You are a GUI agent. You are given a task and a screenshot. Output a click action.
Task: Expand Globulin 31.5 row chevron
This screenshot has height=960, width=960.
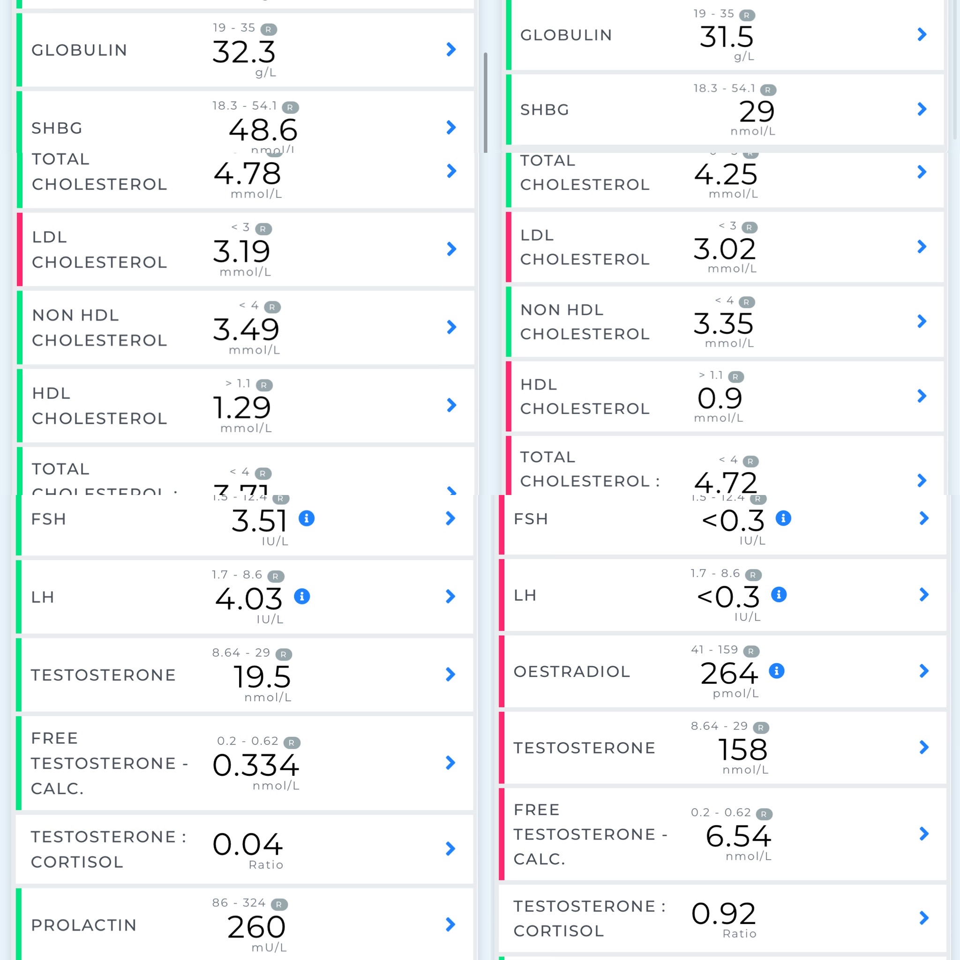coord(922,34)
